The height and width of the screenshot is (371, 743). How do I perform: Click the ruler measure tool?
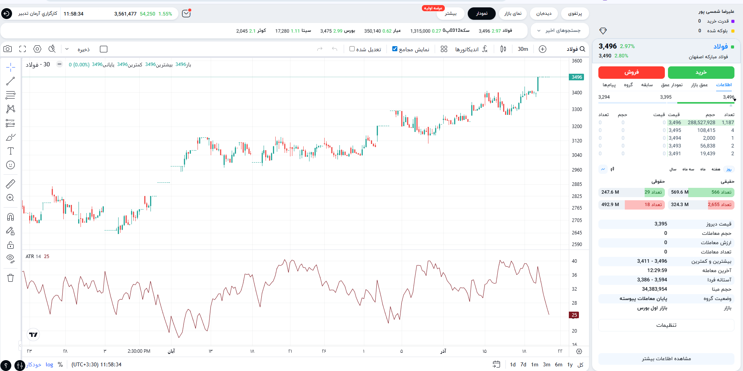(x=10, y=184)
